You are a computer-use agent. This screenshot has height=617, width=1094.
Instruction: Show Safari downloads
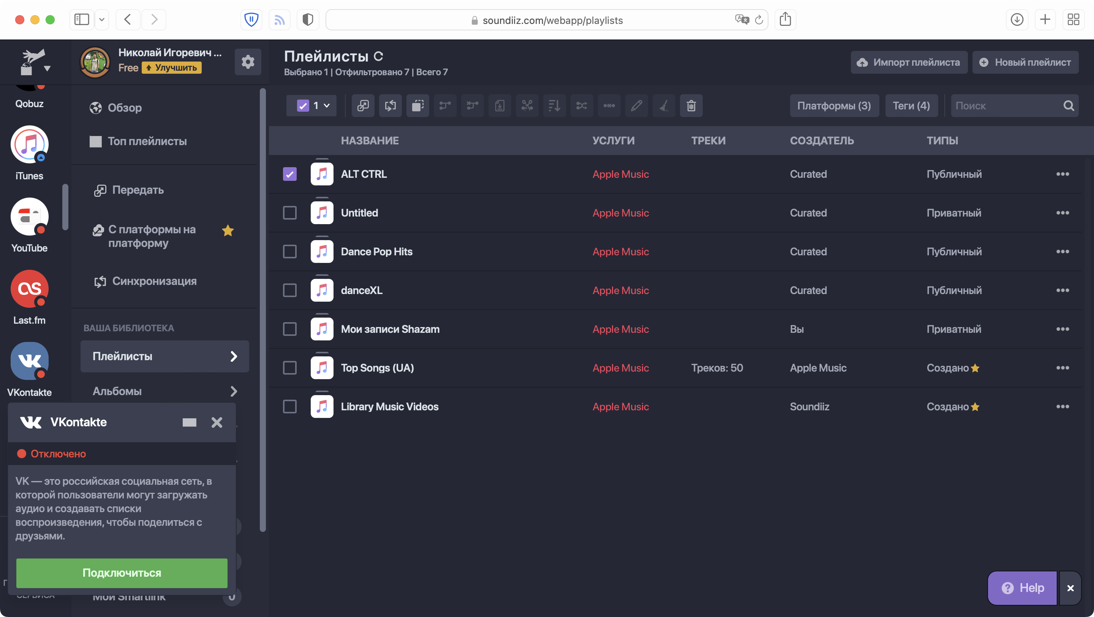1017,19
